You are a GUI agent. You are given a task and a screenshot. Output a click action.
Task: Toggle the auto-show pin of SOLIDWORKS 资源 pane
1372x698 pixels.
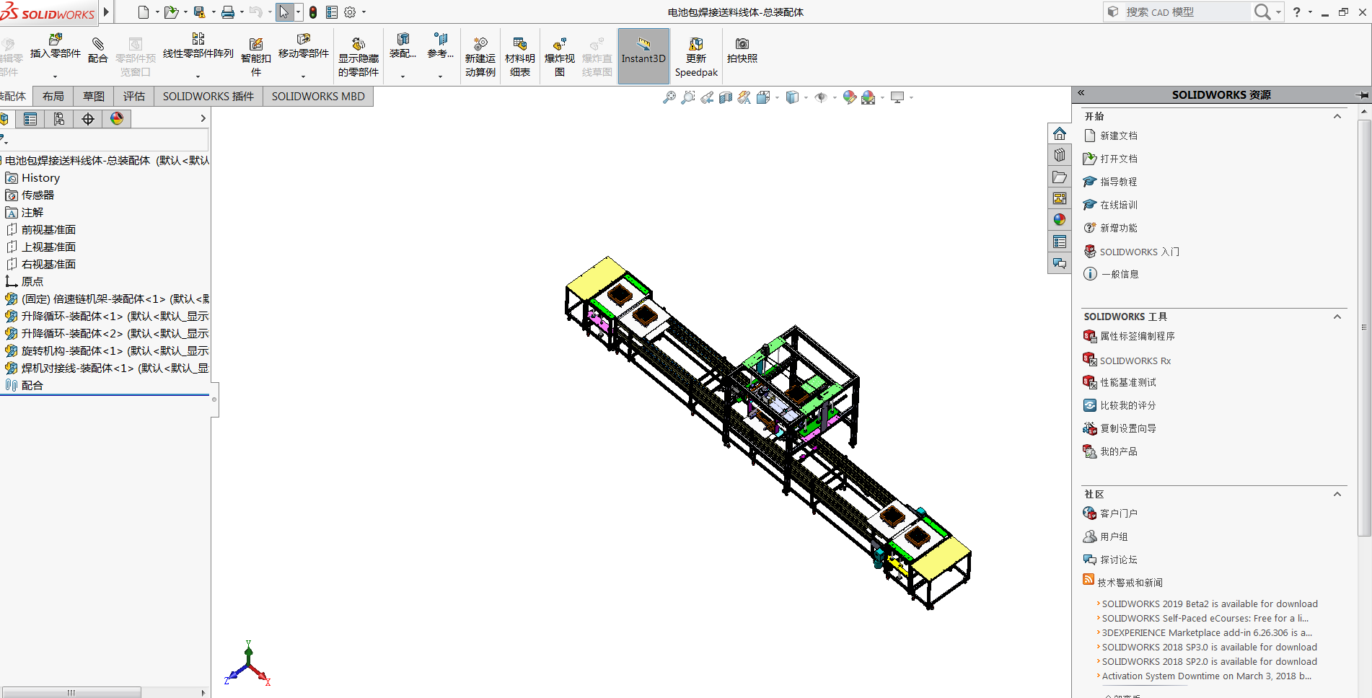pyautogui.click(x=1362, y=94)
